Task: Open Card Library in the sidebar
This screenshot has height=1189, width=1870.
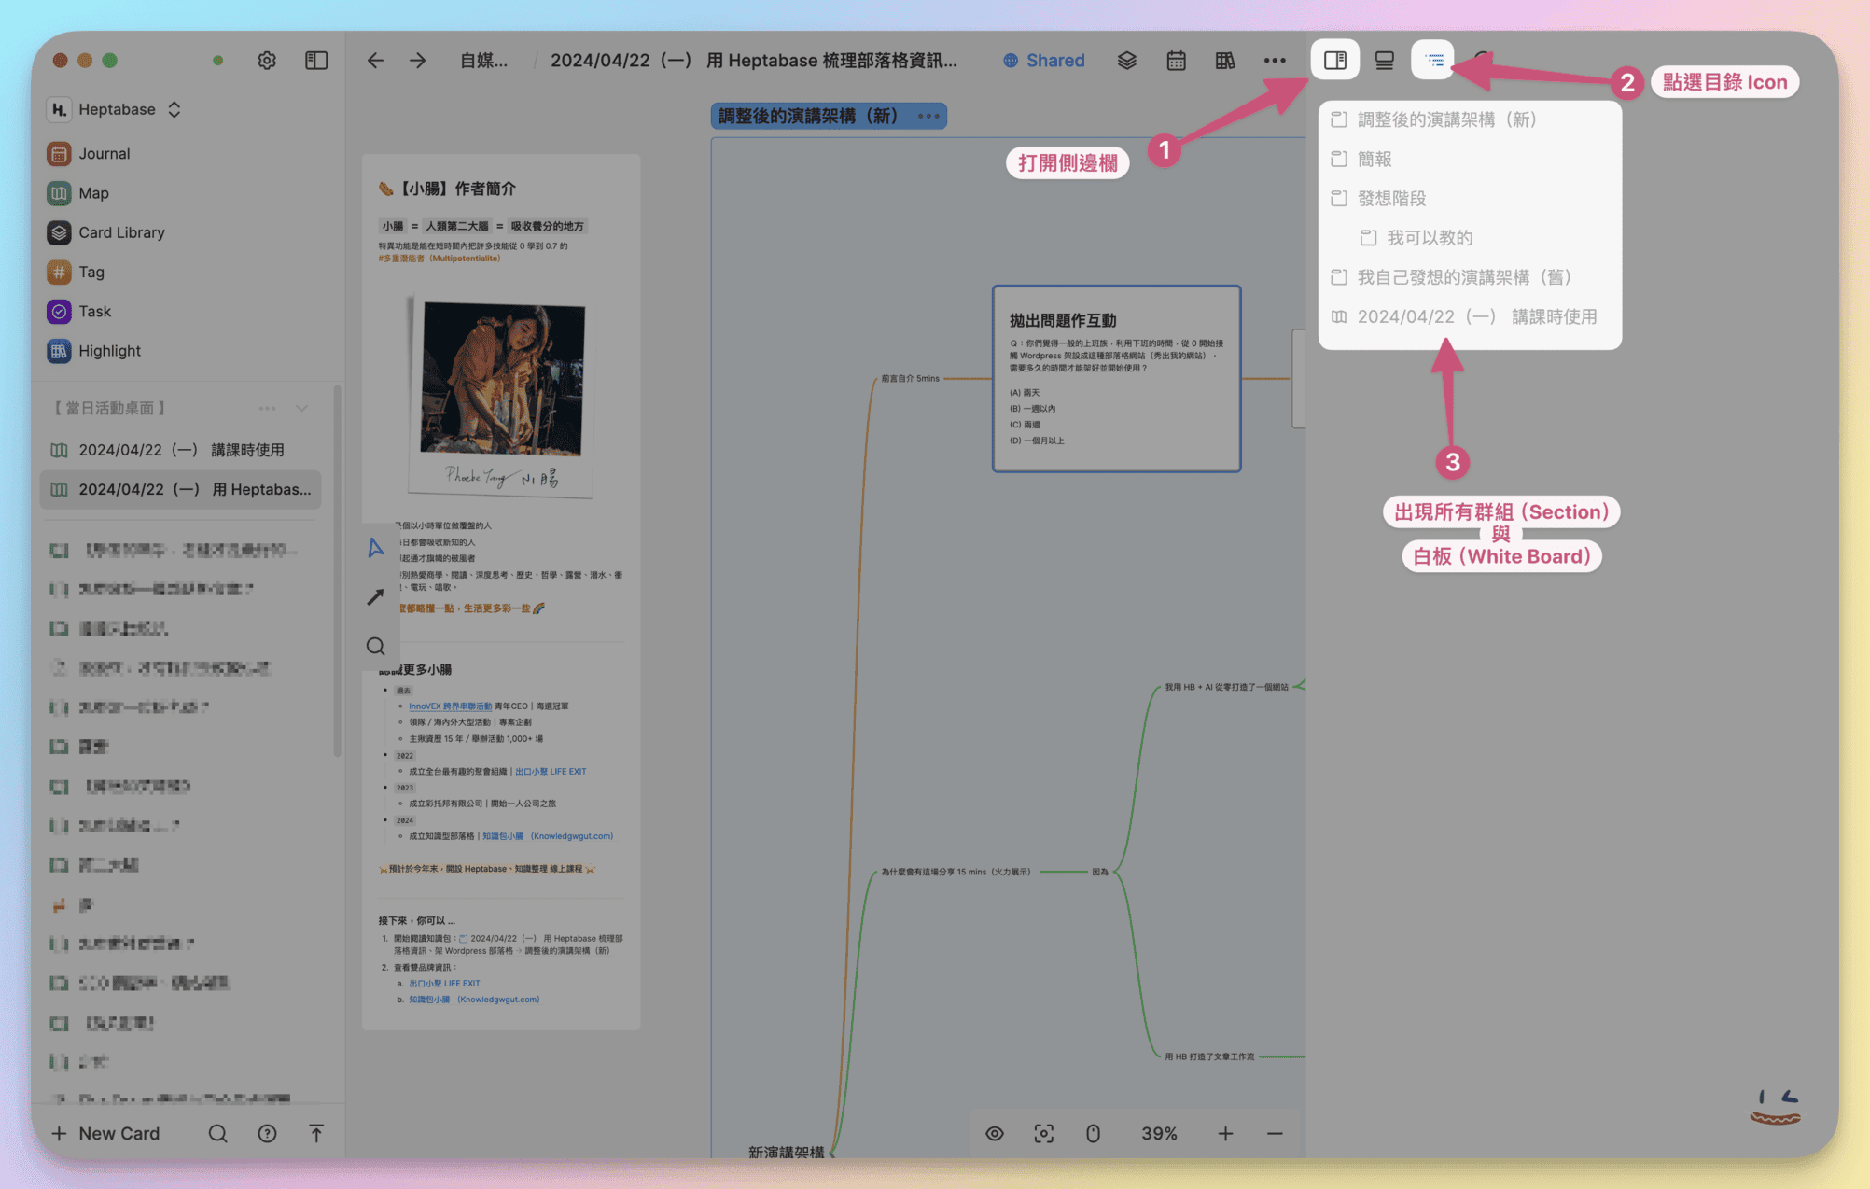Action: tap(121, 232)
